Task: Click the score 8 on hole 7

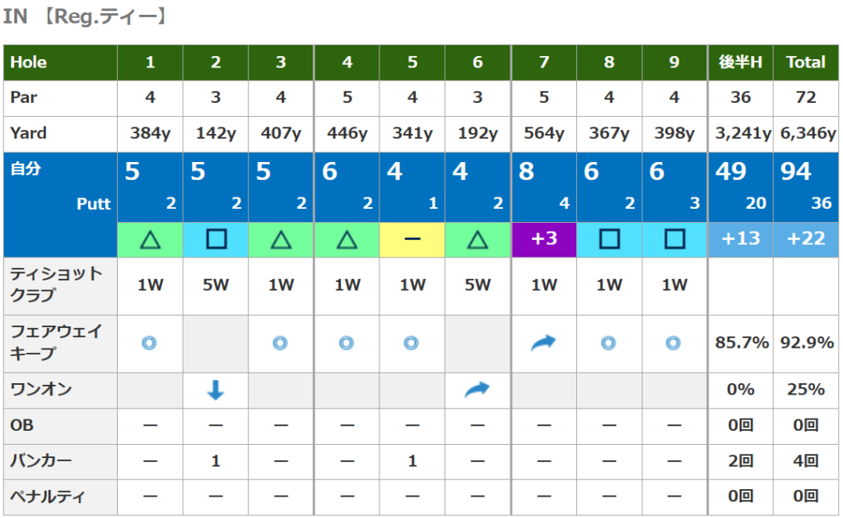Action: click(526, 172)
